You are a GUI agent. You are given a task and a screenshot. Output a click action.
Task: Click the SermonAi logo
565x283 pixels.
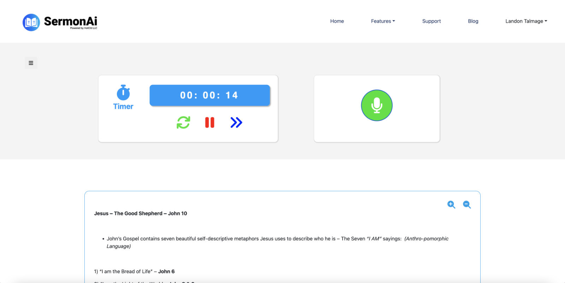click(60, 22)
